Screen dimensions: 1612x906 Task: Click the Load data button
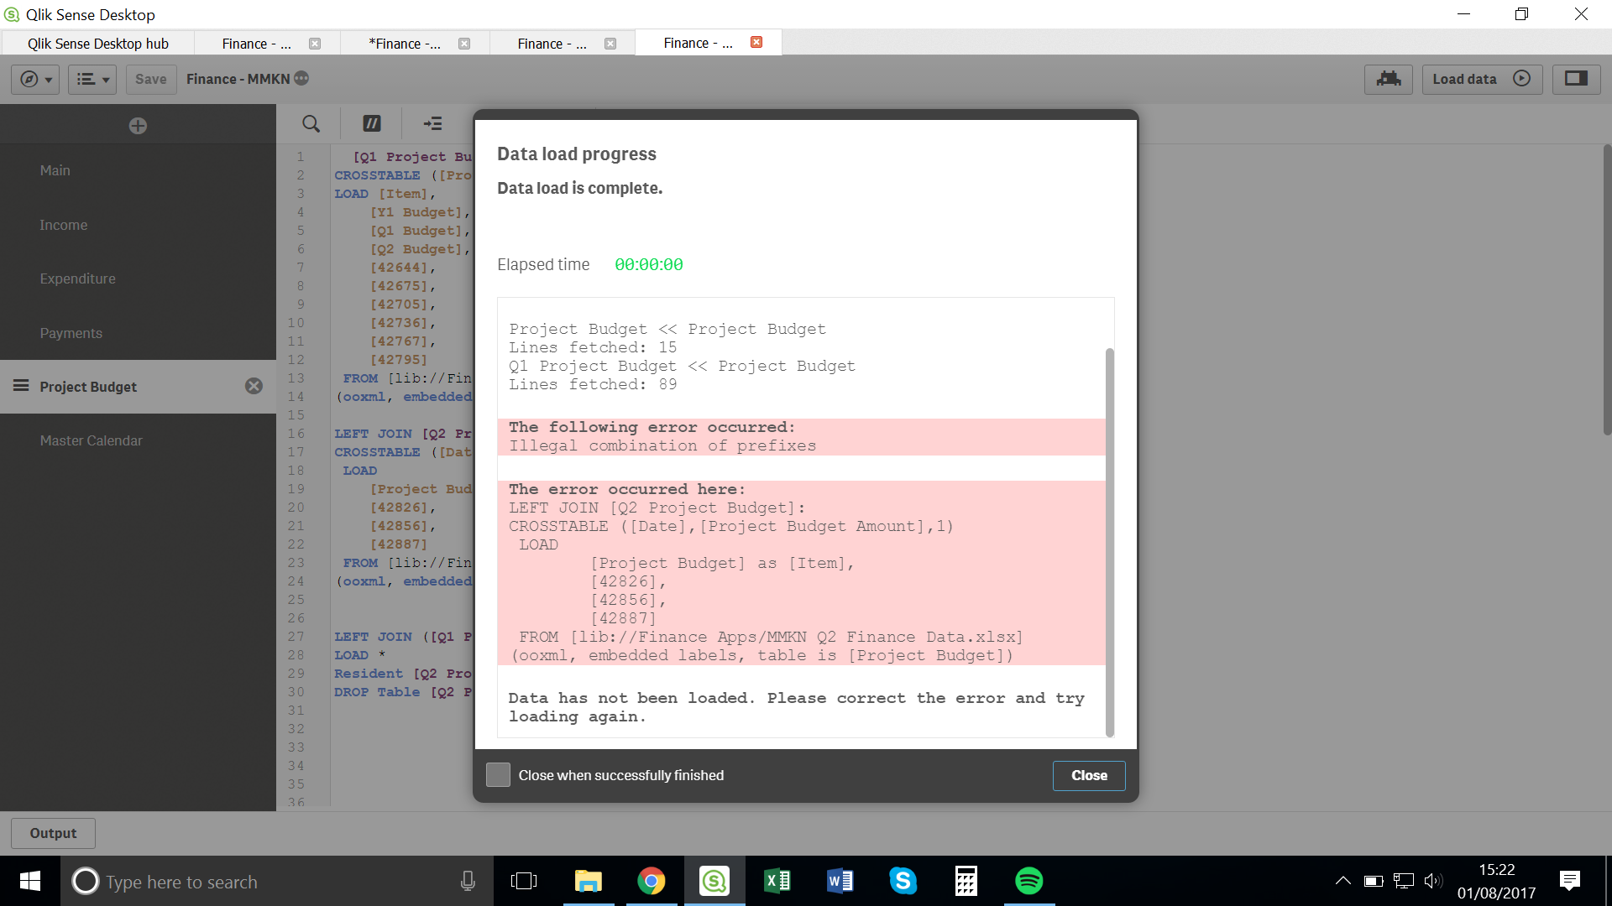[1482, 79]
